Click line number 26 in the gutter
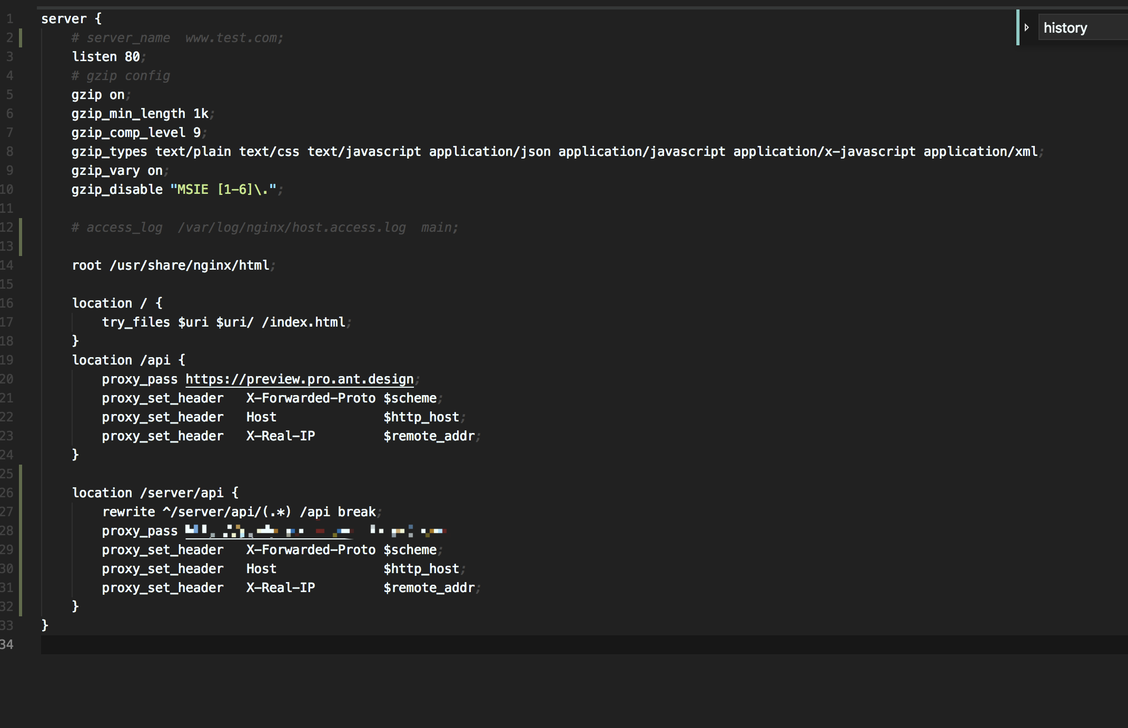 point(7,493)
